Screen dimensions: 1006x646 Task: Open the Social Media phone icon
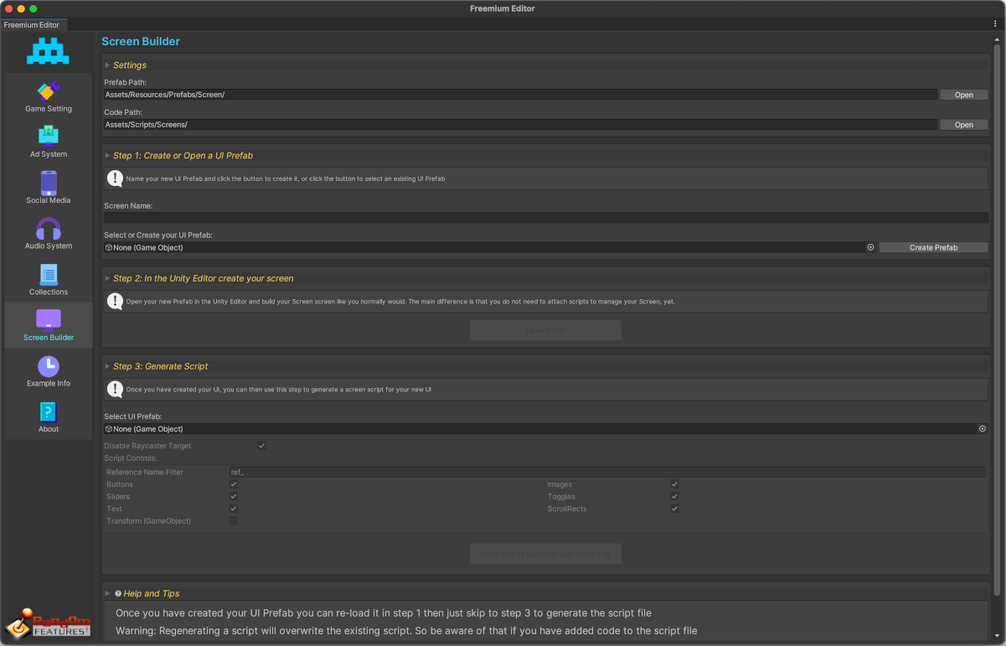click(x=48, y=183)
